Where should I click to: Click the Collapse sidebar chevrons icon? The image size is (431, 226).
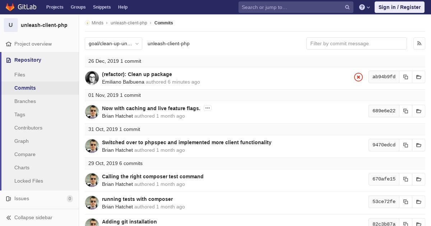[9, 217]
